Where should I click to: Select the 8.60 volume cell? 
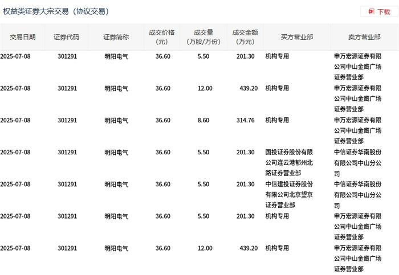tap(203, 120)
